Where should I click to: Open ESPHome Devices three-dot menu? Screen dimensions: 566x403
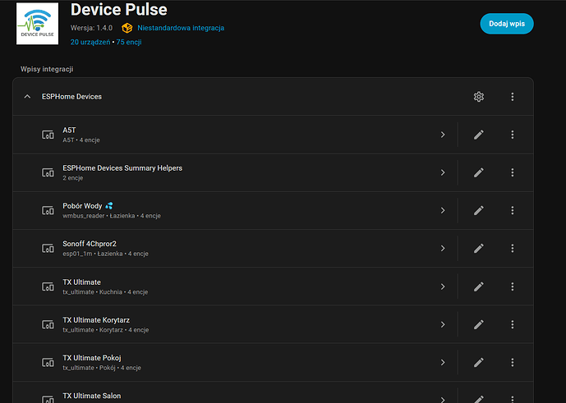click(513, 97)
